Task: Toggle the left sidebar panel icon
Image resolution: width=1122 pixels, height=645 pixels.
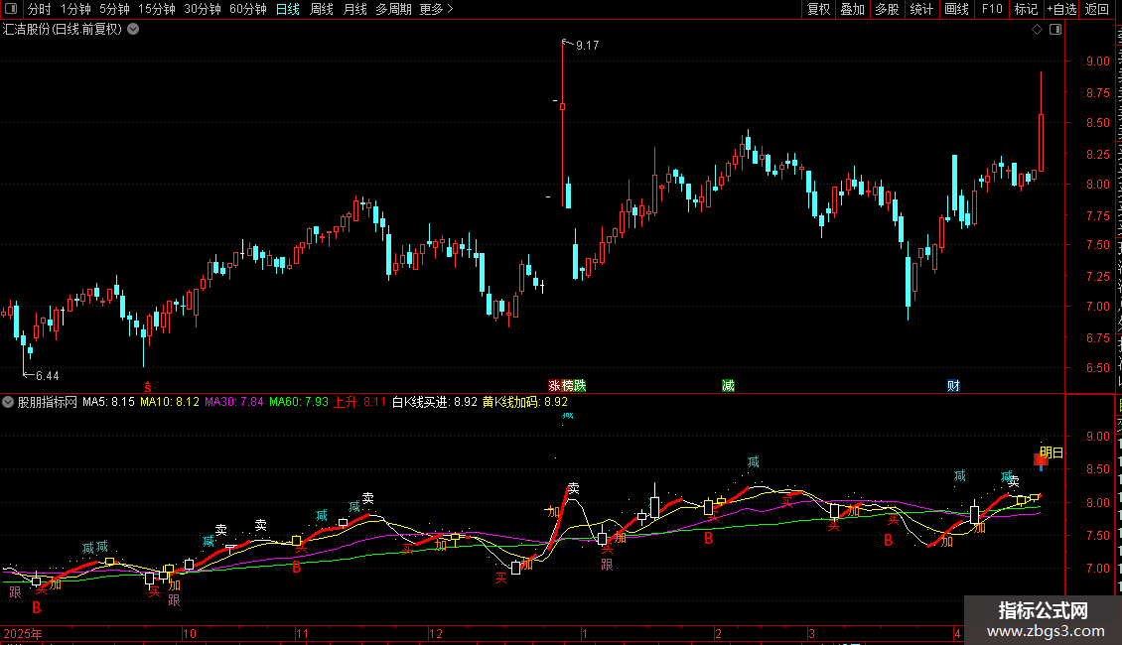Action: click(x=11, y=9)
